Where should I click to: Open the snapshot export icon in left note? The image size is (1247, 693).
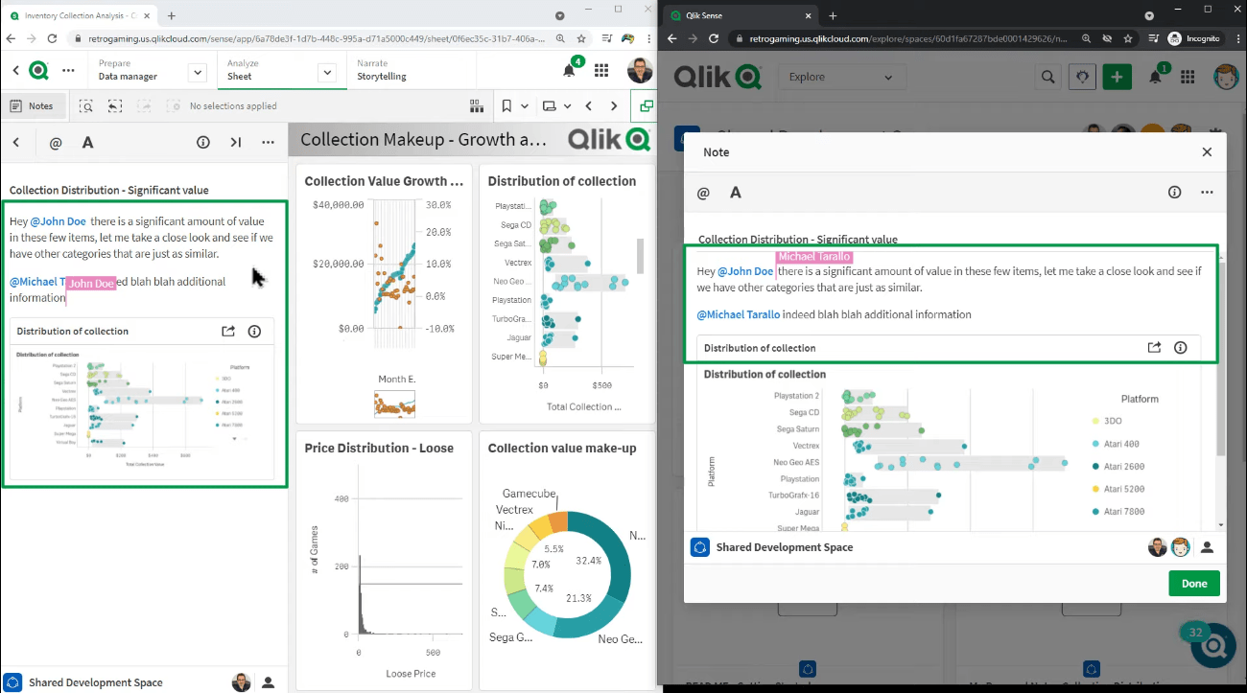[x=228, y=331]
